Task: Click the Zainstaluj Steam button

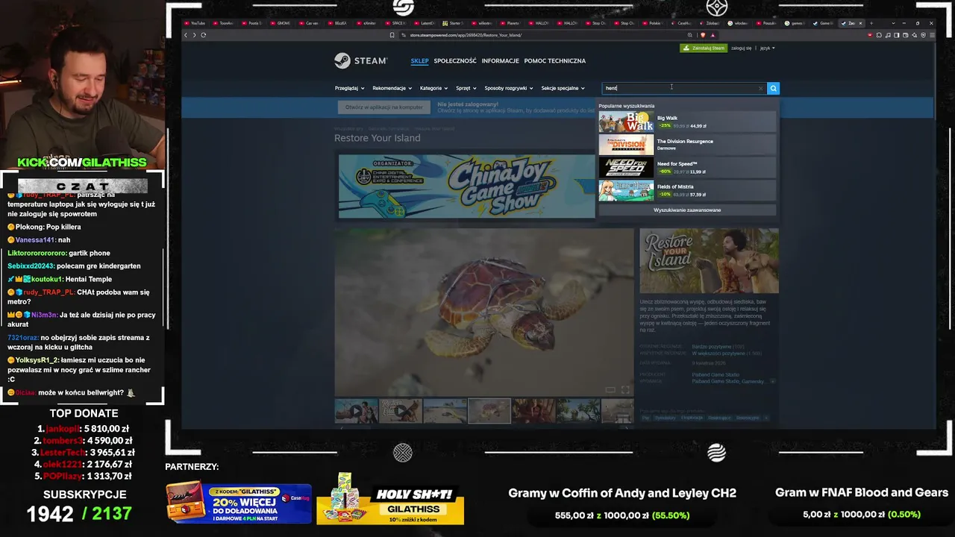Action: pos(704,48)
